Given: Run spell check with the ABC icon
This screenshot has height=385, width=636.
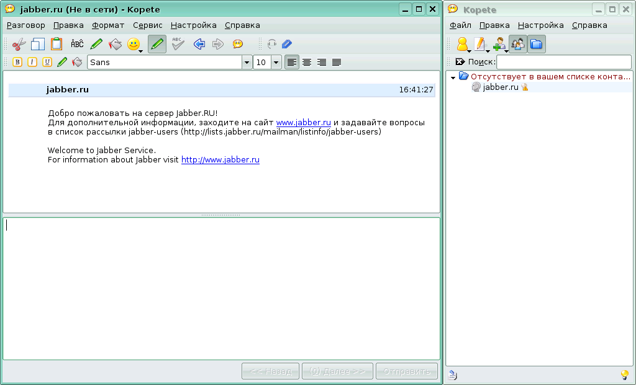Looking at the screenshot, I should pyautogui.click(x=176, y=44).
